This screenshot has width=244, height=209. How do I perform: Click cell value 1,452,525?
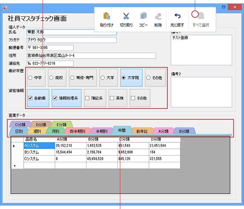coord(102,145)
